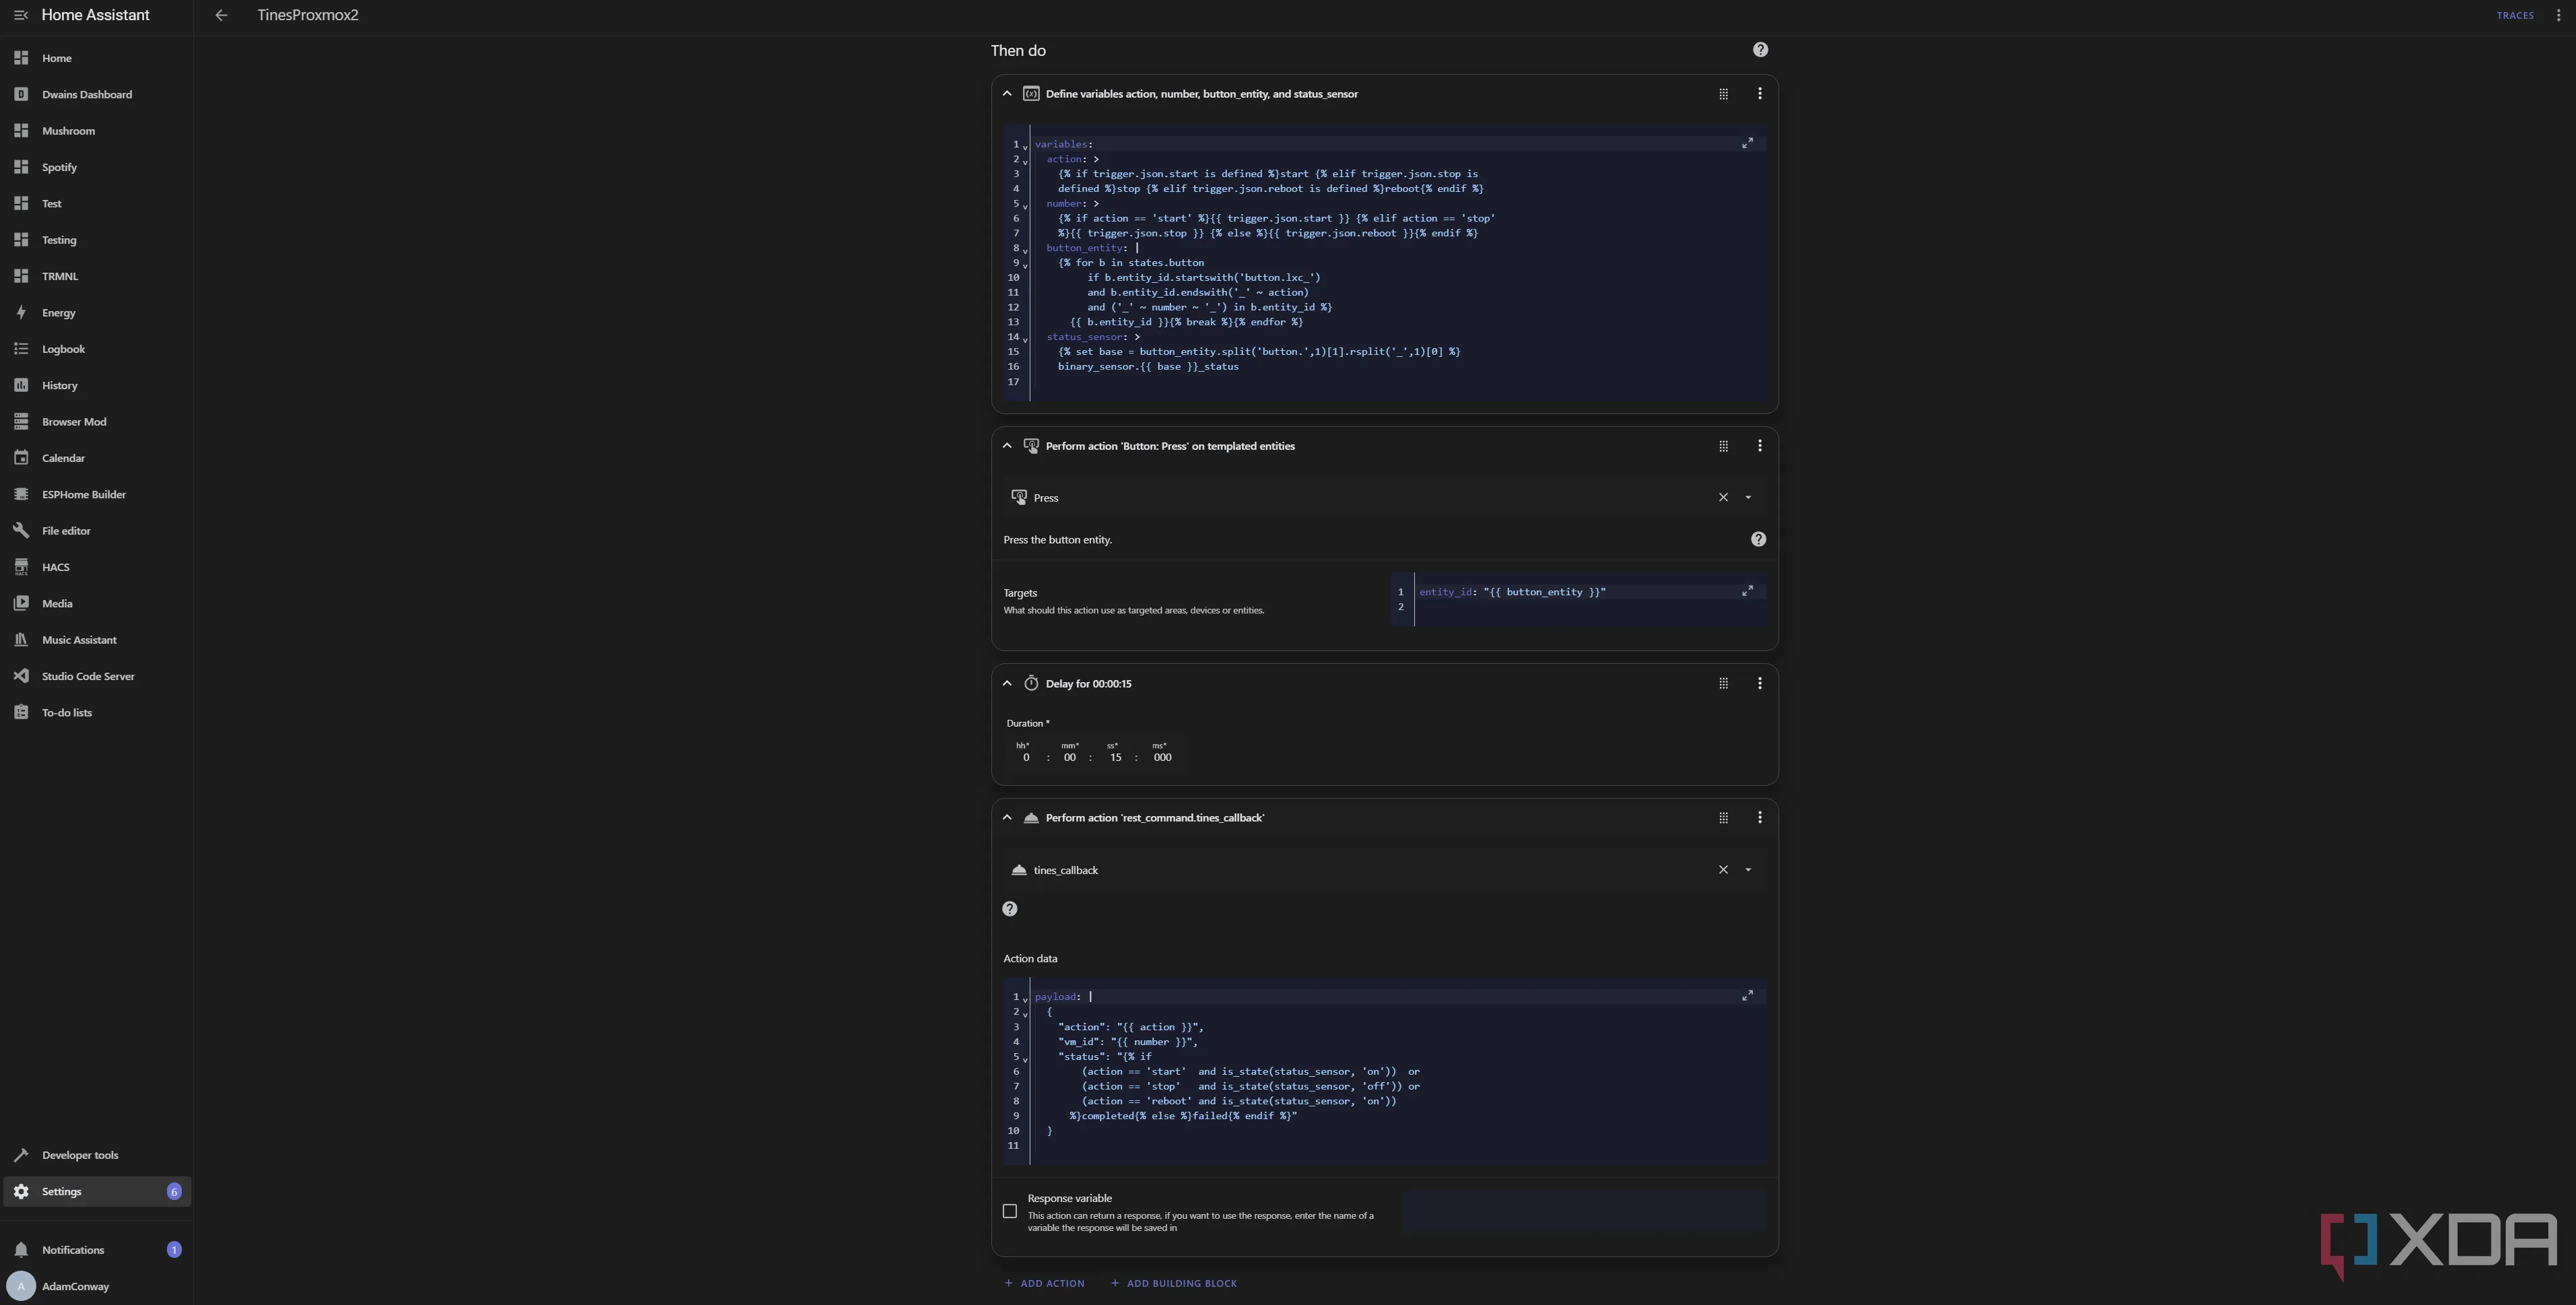
Task: Enable the Response variable checkbox
Action: tap(1010, 1212)
